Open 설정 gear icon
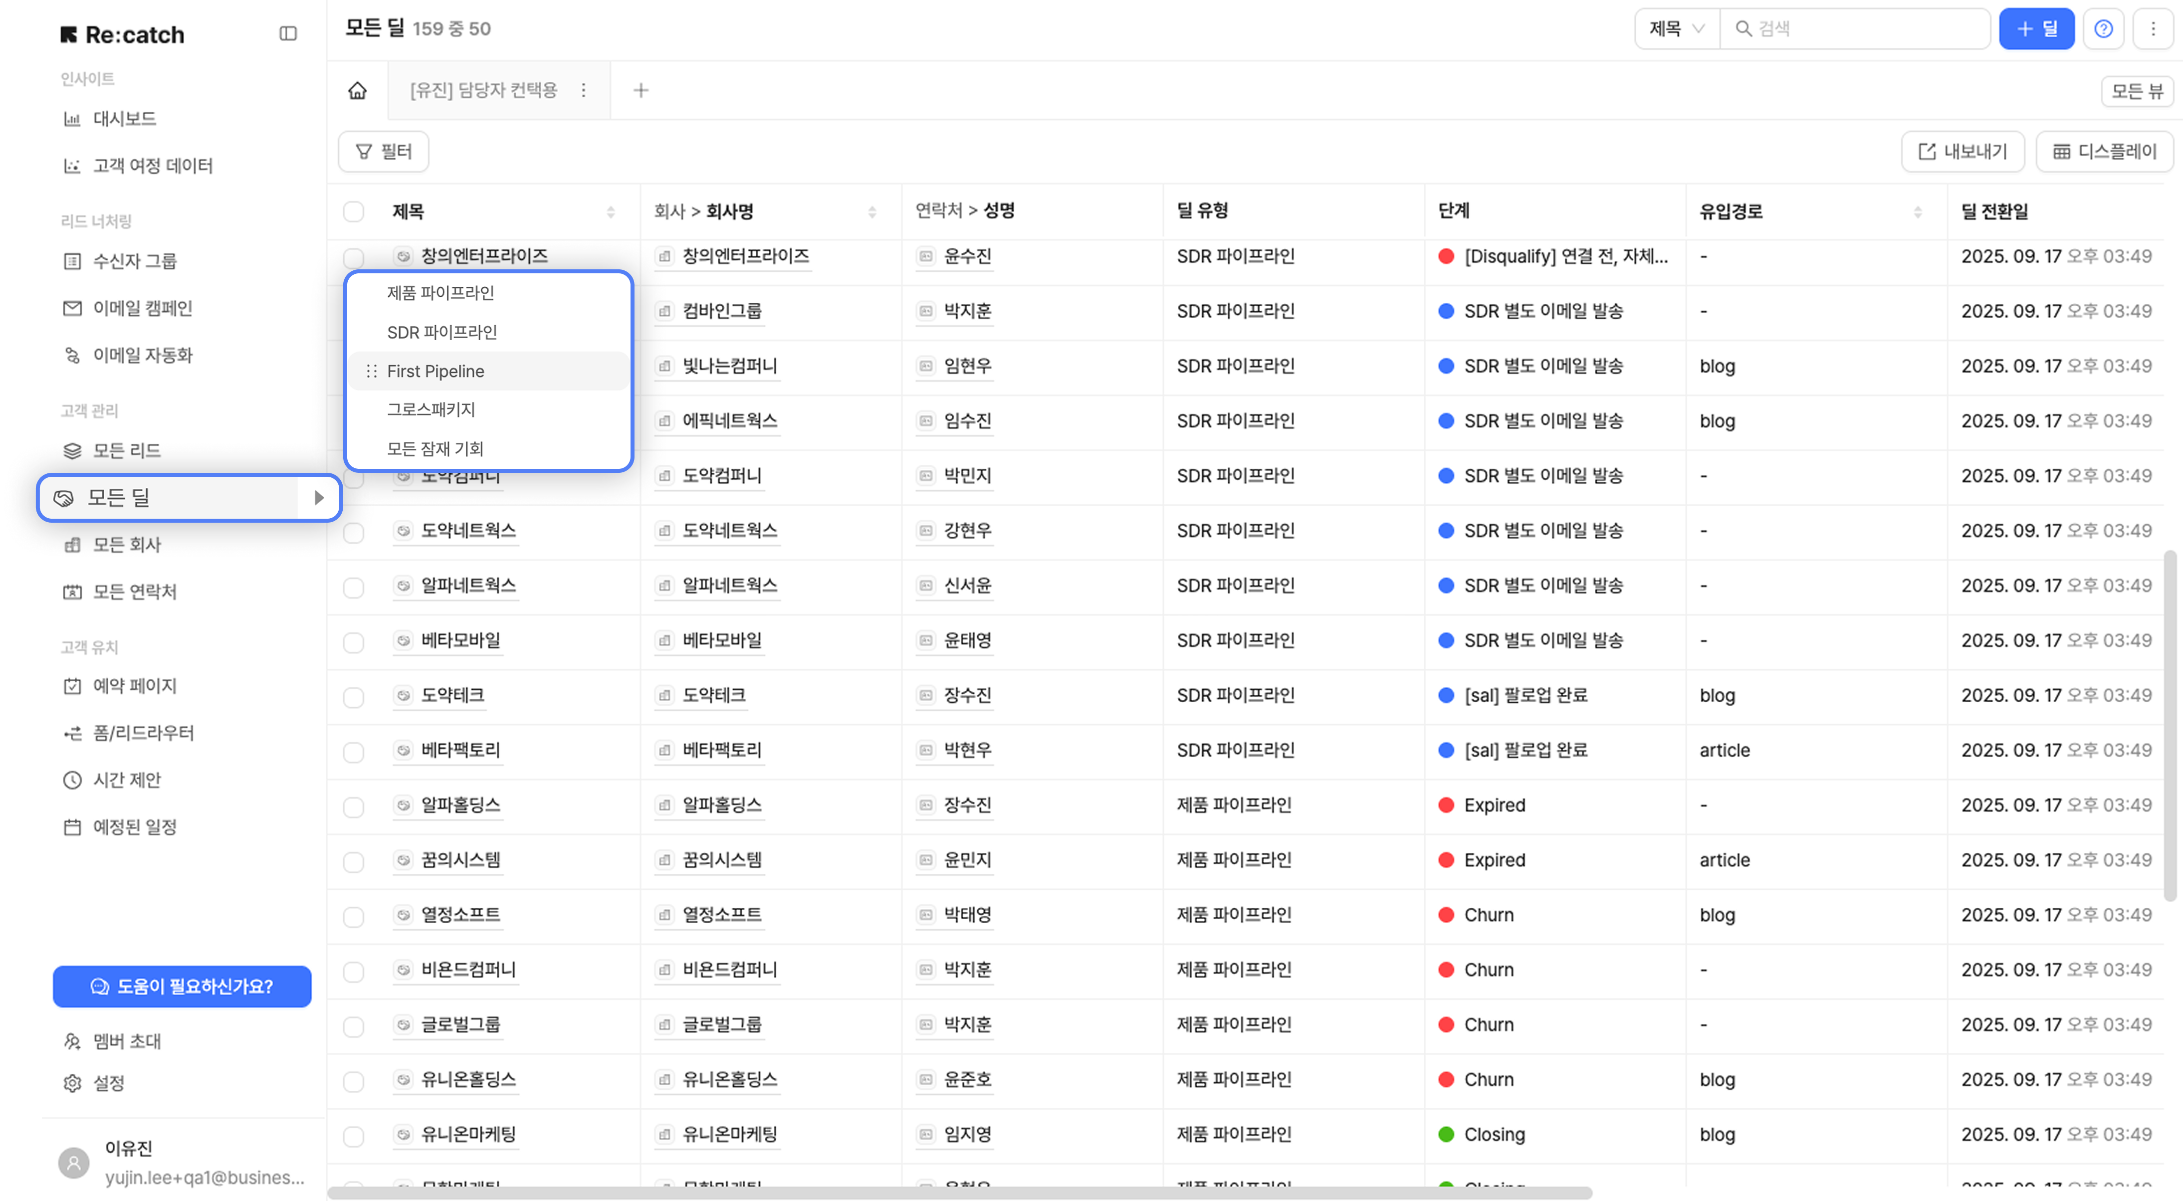The image size is (2183, 1201). (73, 1083)
